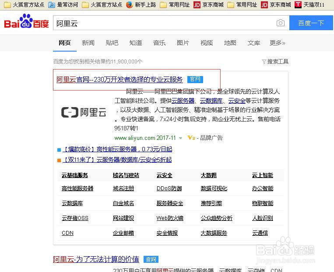Open the 大数据服务 link
The height and width of the screenshot is (272, 334).
click(214, 233)
